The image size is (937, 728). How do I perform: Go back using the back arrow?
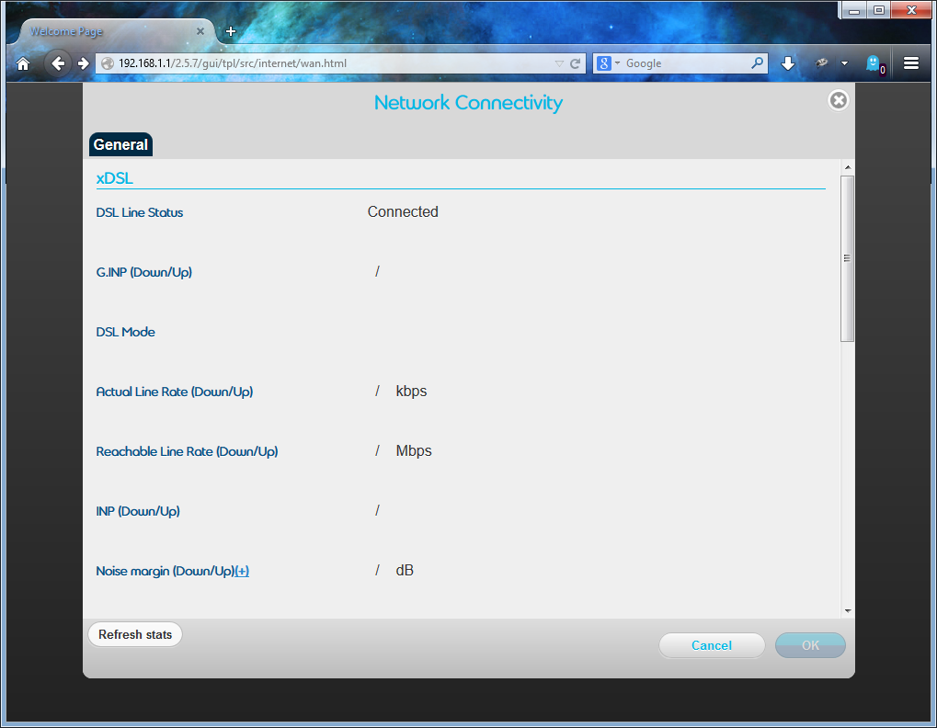[x=58, y=63]
